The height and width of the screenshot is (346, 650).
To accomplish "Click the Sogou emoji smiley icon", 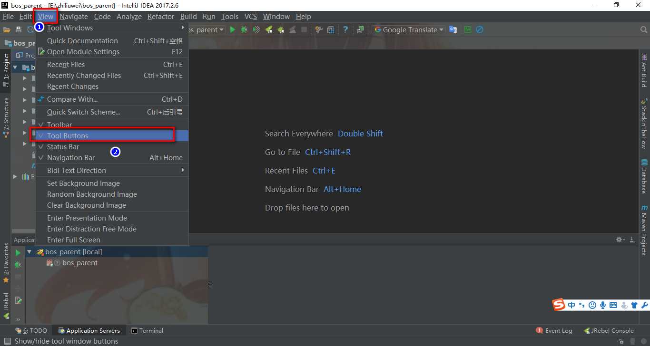I will (592, 305).
